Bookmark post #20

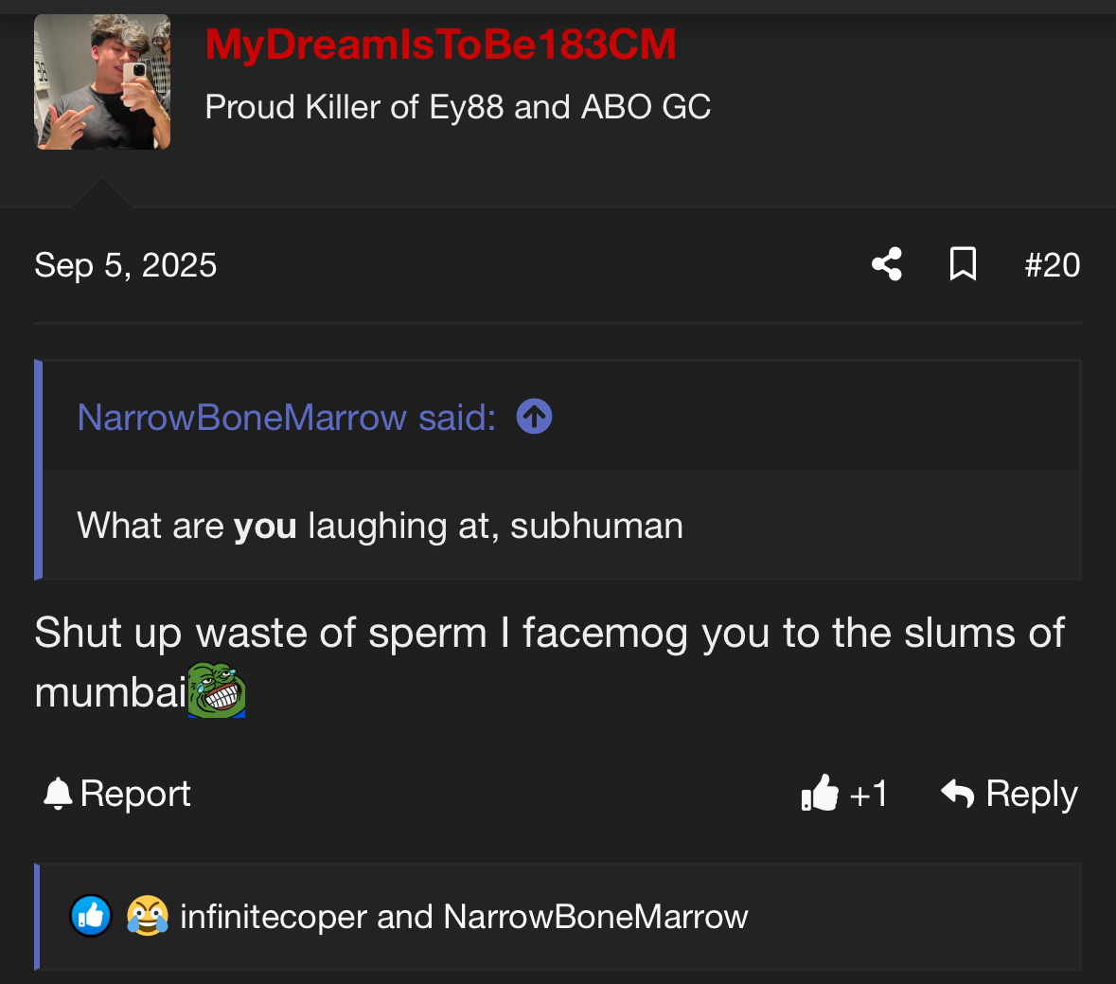pyautogui.click(x=963, y=264)
